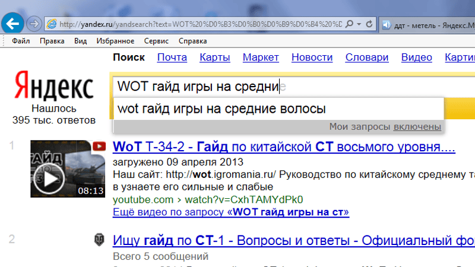Go to Маркет service link
The width and height of the screenshot is (475, 267).
click(x=261, y=57)
